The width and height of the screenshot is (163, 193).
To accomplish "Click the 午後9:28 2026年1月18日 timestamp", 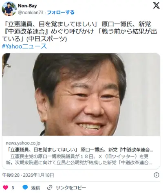I will 28,175.
